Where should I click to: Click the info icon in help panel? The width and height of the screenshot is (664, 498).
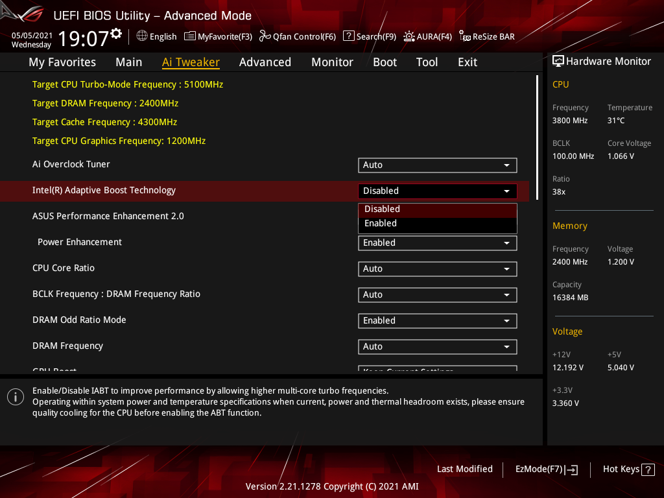coord(16,397)
